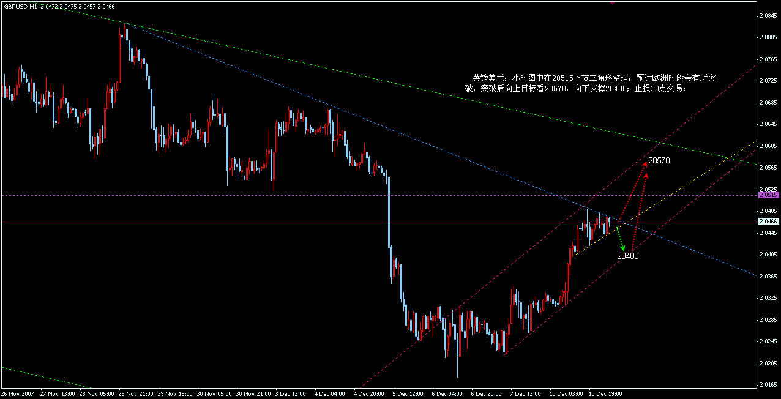
Task: Click the 10 Dec 19:00 time label
Action: (x=605, y=394)
